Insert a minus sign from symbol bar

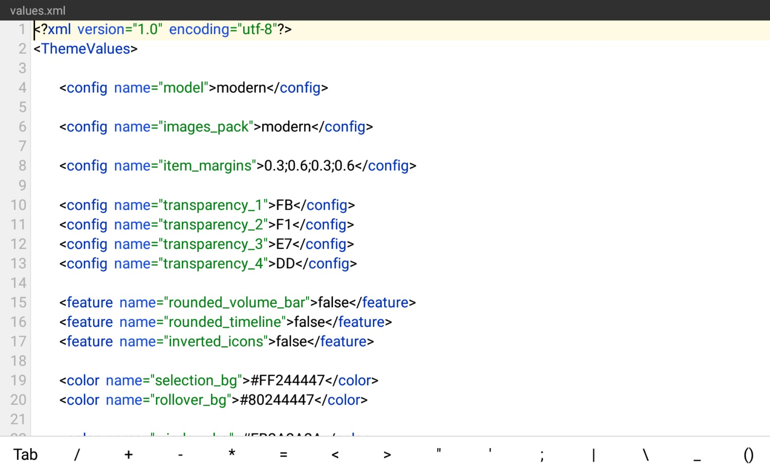pos(180,454)
